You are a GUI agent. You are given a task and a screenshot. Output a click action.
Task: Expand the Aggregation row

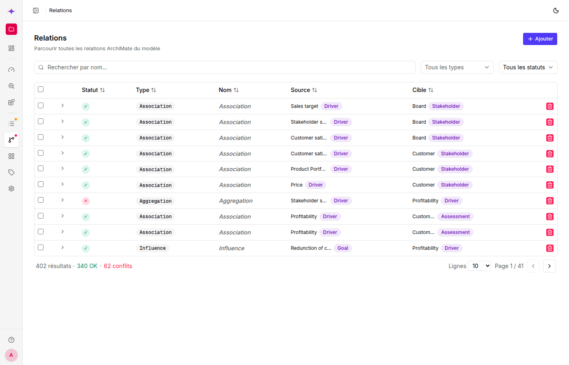(62, 200)
